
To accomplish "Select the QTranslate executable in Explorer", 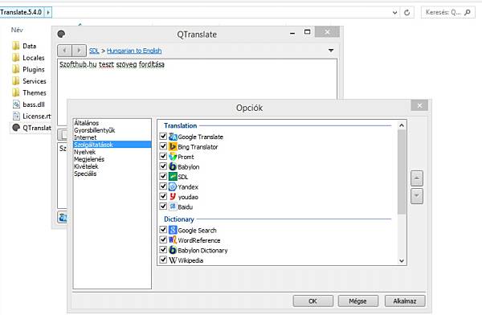I will pos(31,128).
